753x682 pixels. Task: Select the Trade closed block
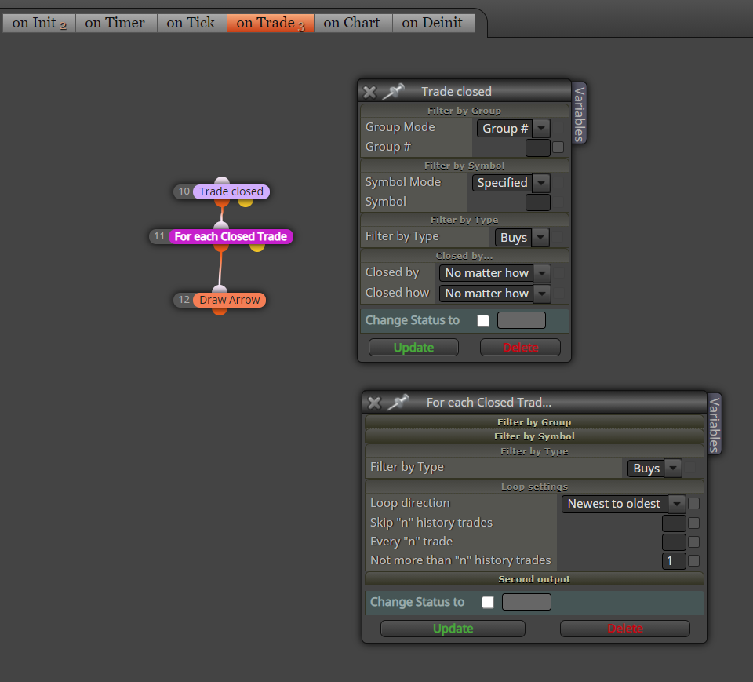tap(231, 191)
